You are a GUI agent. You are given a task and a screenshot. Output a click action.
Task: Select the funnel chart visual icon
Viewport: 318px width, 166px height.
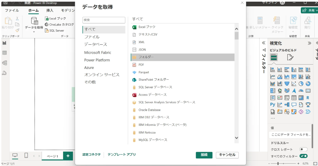[287, 84]
